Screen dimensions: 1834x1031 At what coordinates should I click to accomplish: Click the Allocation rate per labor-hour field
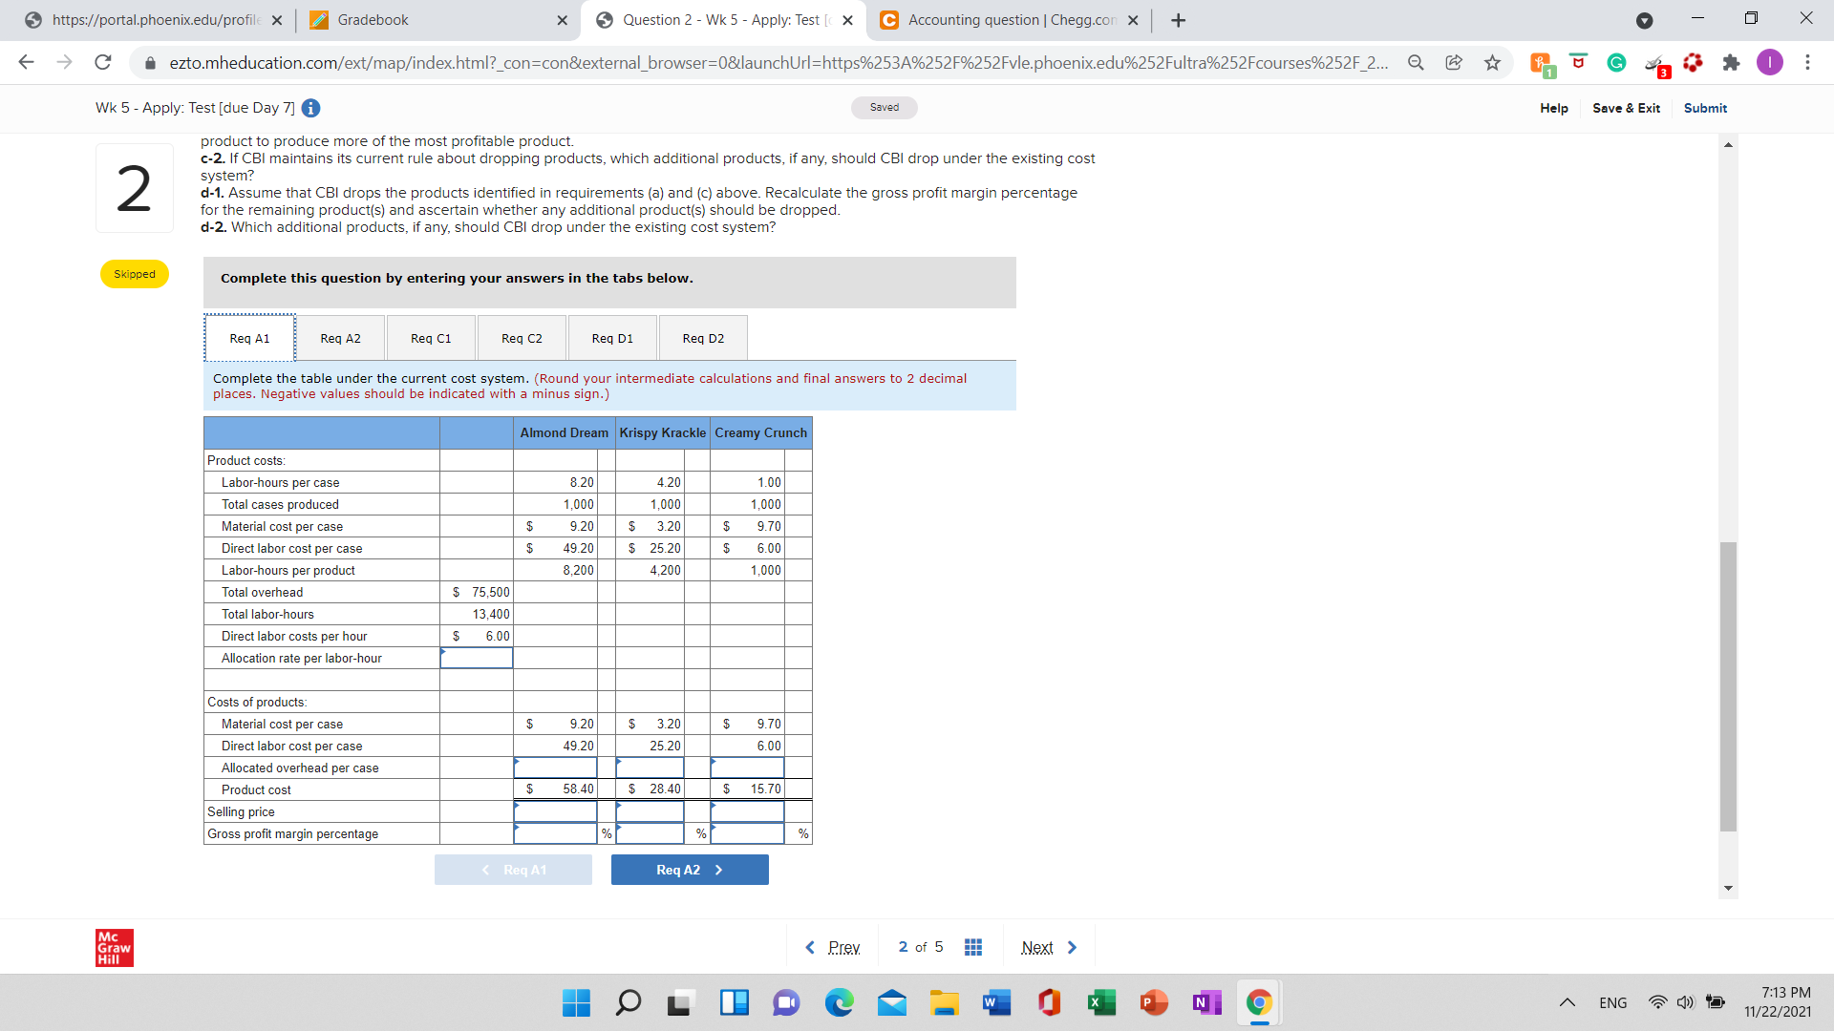click(477, 658)
